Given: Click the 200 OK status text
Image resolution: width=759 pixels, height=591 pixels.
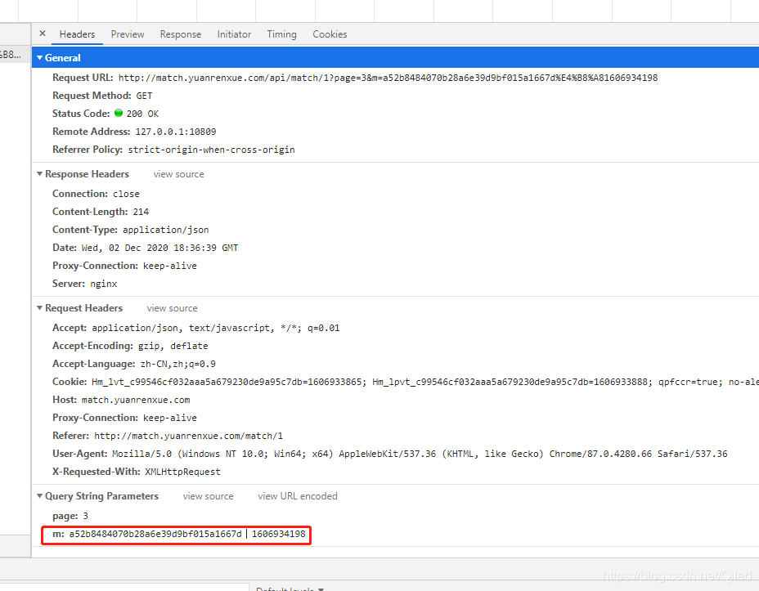Looking at the screenshot, I should tap(142, 114).
